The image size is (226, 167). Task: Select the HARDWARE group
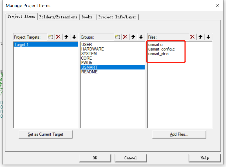(113, 49)
